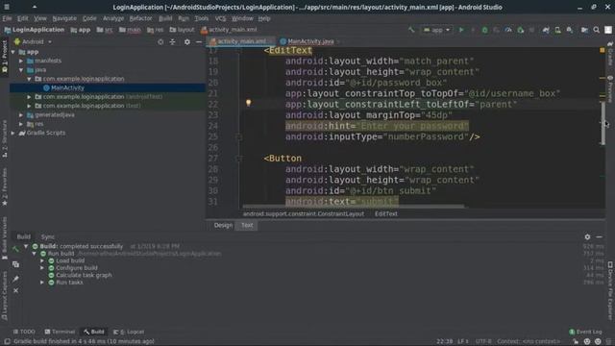The height and width of the screenshot is (346, 615).
Task: Open the Logcat tool window
Action: click(x=129, y=332)
